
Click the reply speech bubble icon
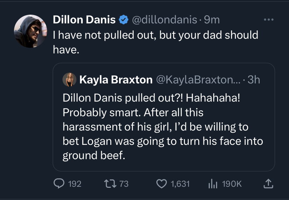[x=59, y=184]
